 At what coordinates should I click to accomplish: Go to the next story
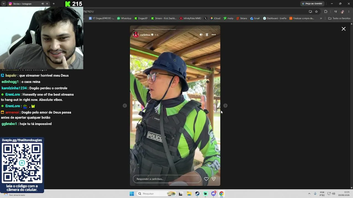click(225, 106)
